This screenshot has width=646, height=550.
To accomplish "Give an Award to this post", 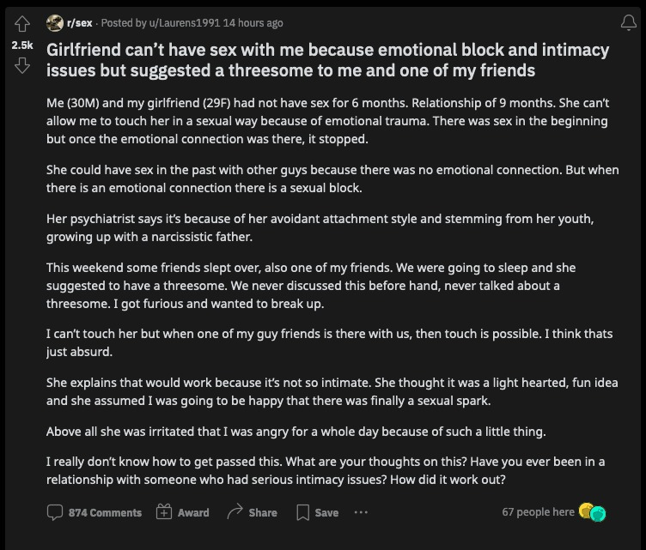I will point(183,512).
